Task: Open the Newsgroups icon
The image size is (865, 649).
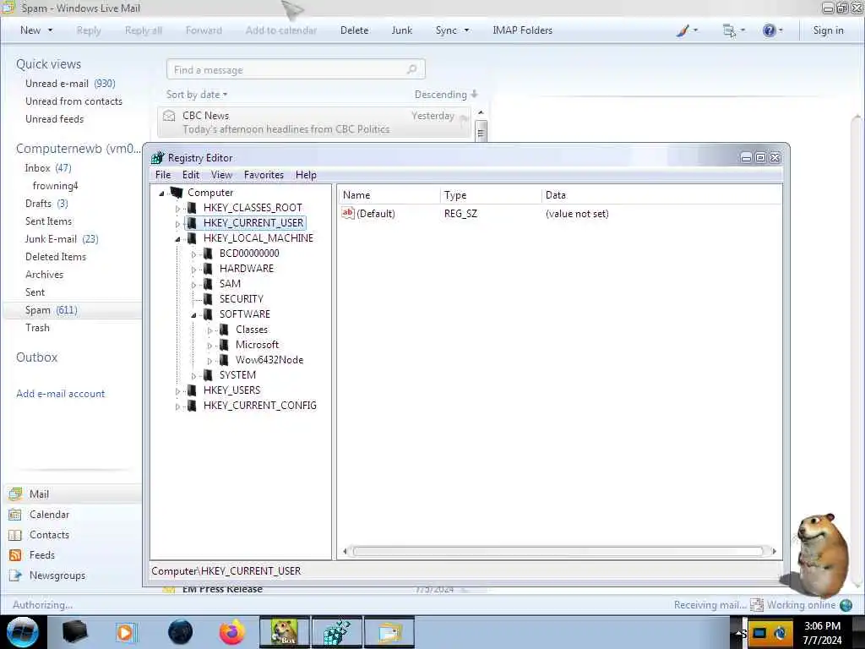Action: pos(15,575)
